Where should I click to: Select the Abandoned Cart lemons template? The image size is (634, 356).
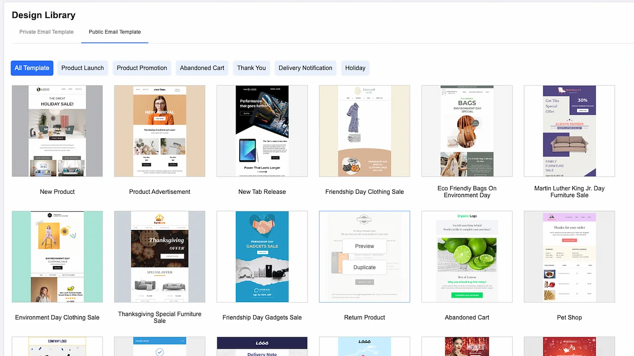tap(467, 256)
